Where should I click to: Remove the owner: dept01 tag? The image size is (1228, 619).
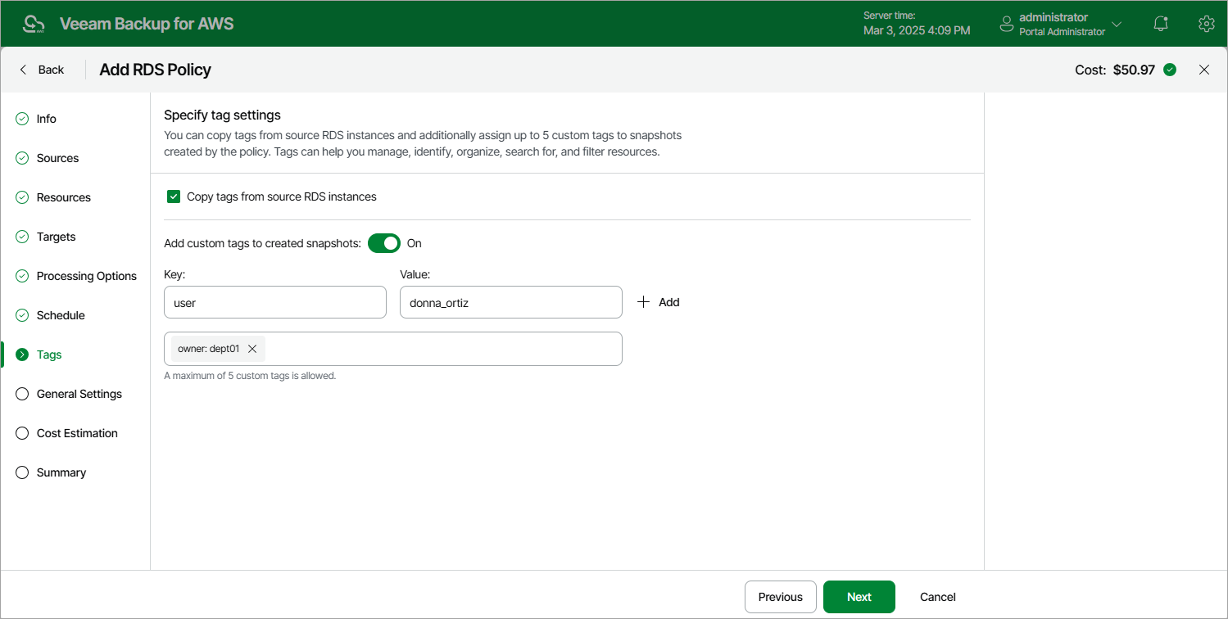[x=253, y=348]
